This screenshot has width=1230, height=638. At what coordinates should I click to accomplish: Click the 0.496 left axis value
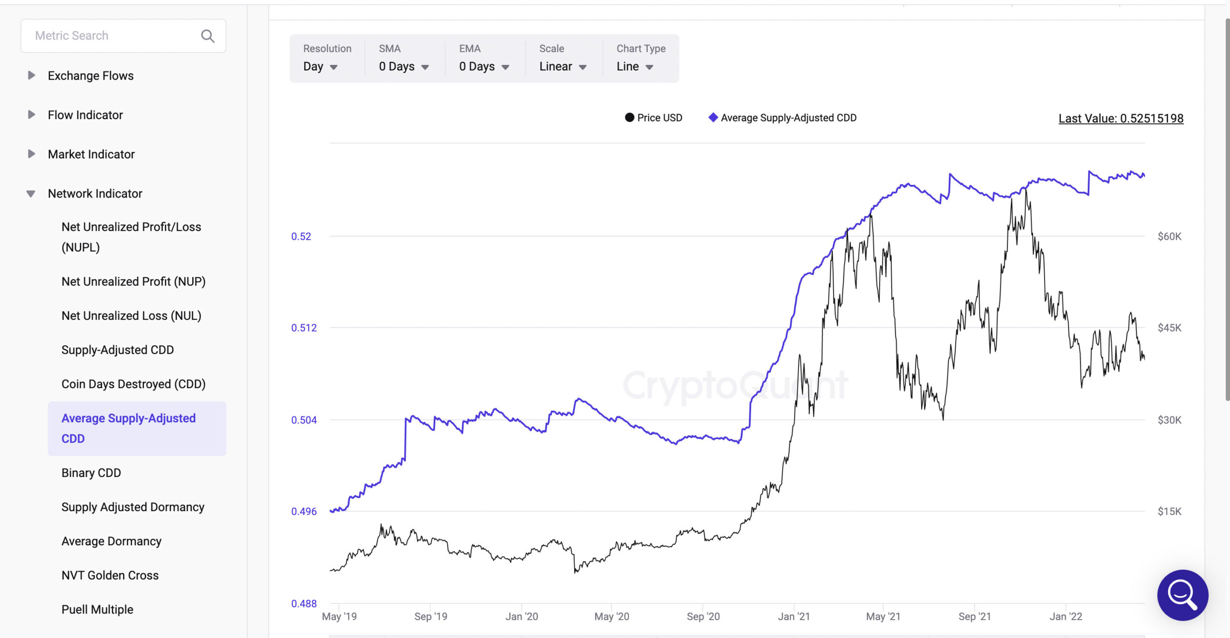[x=304, y=511]
